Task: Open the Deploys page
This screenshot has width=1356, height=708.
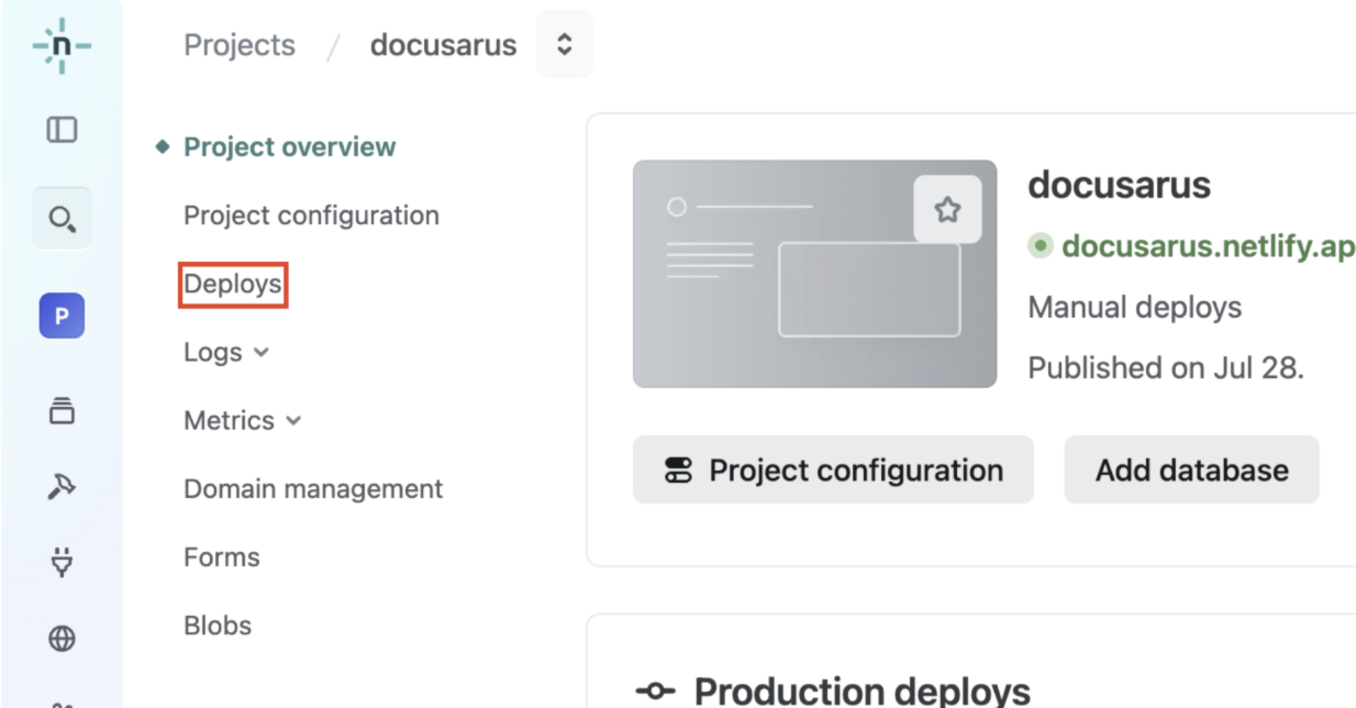Action: click(232, 284)
